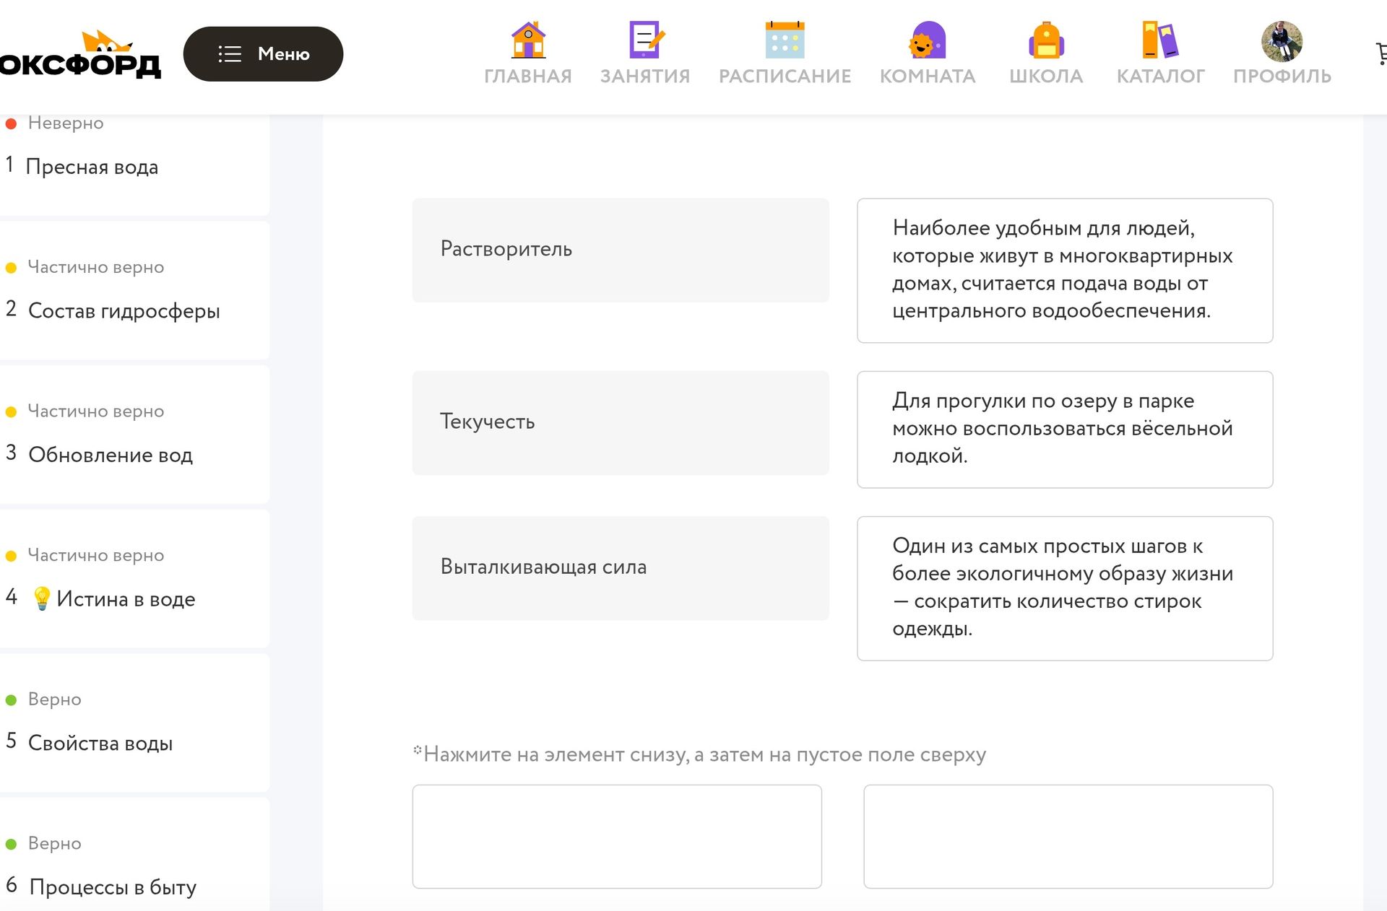Click yellow status dot above Обновление вод
1387x911 pixels.
pos(11,412)
